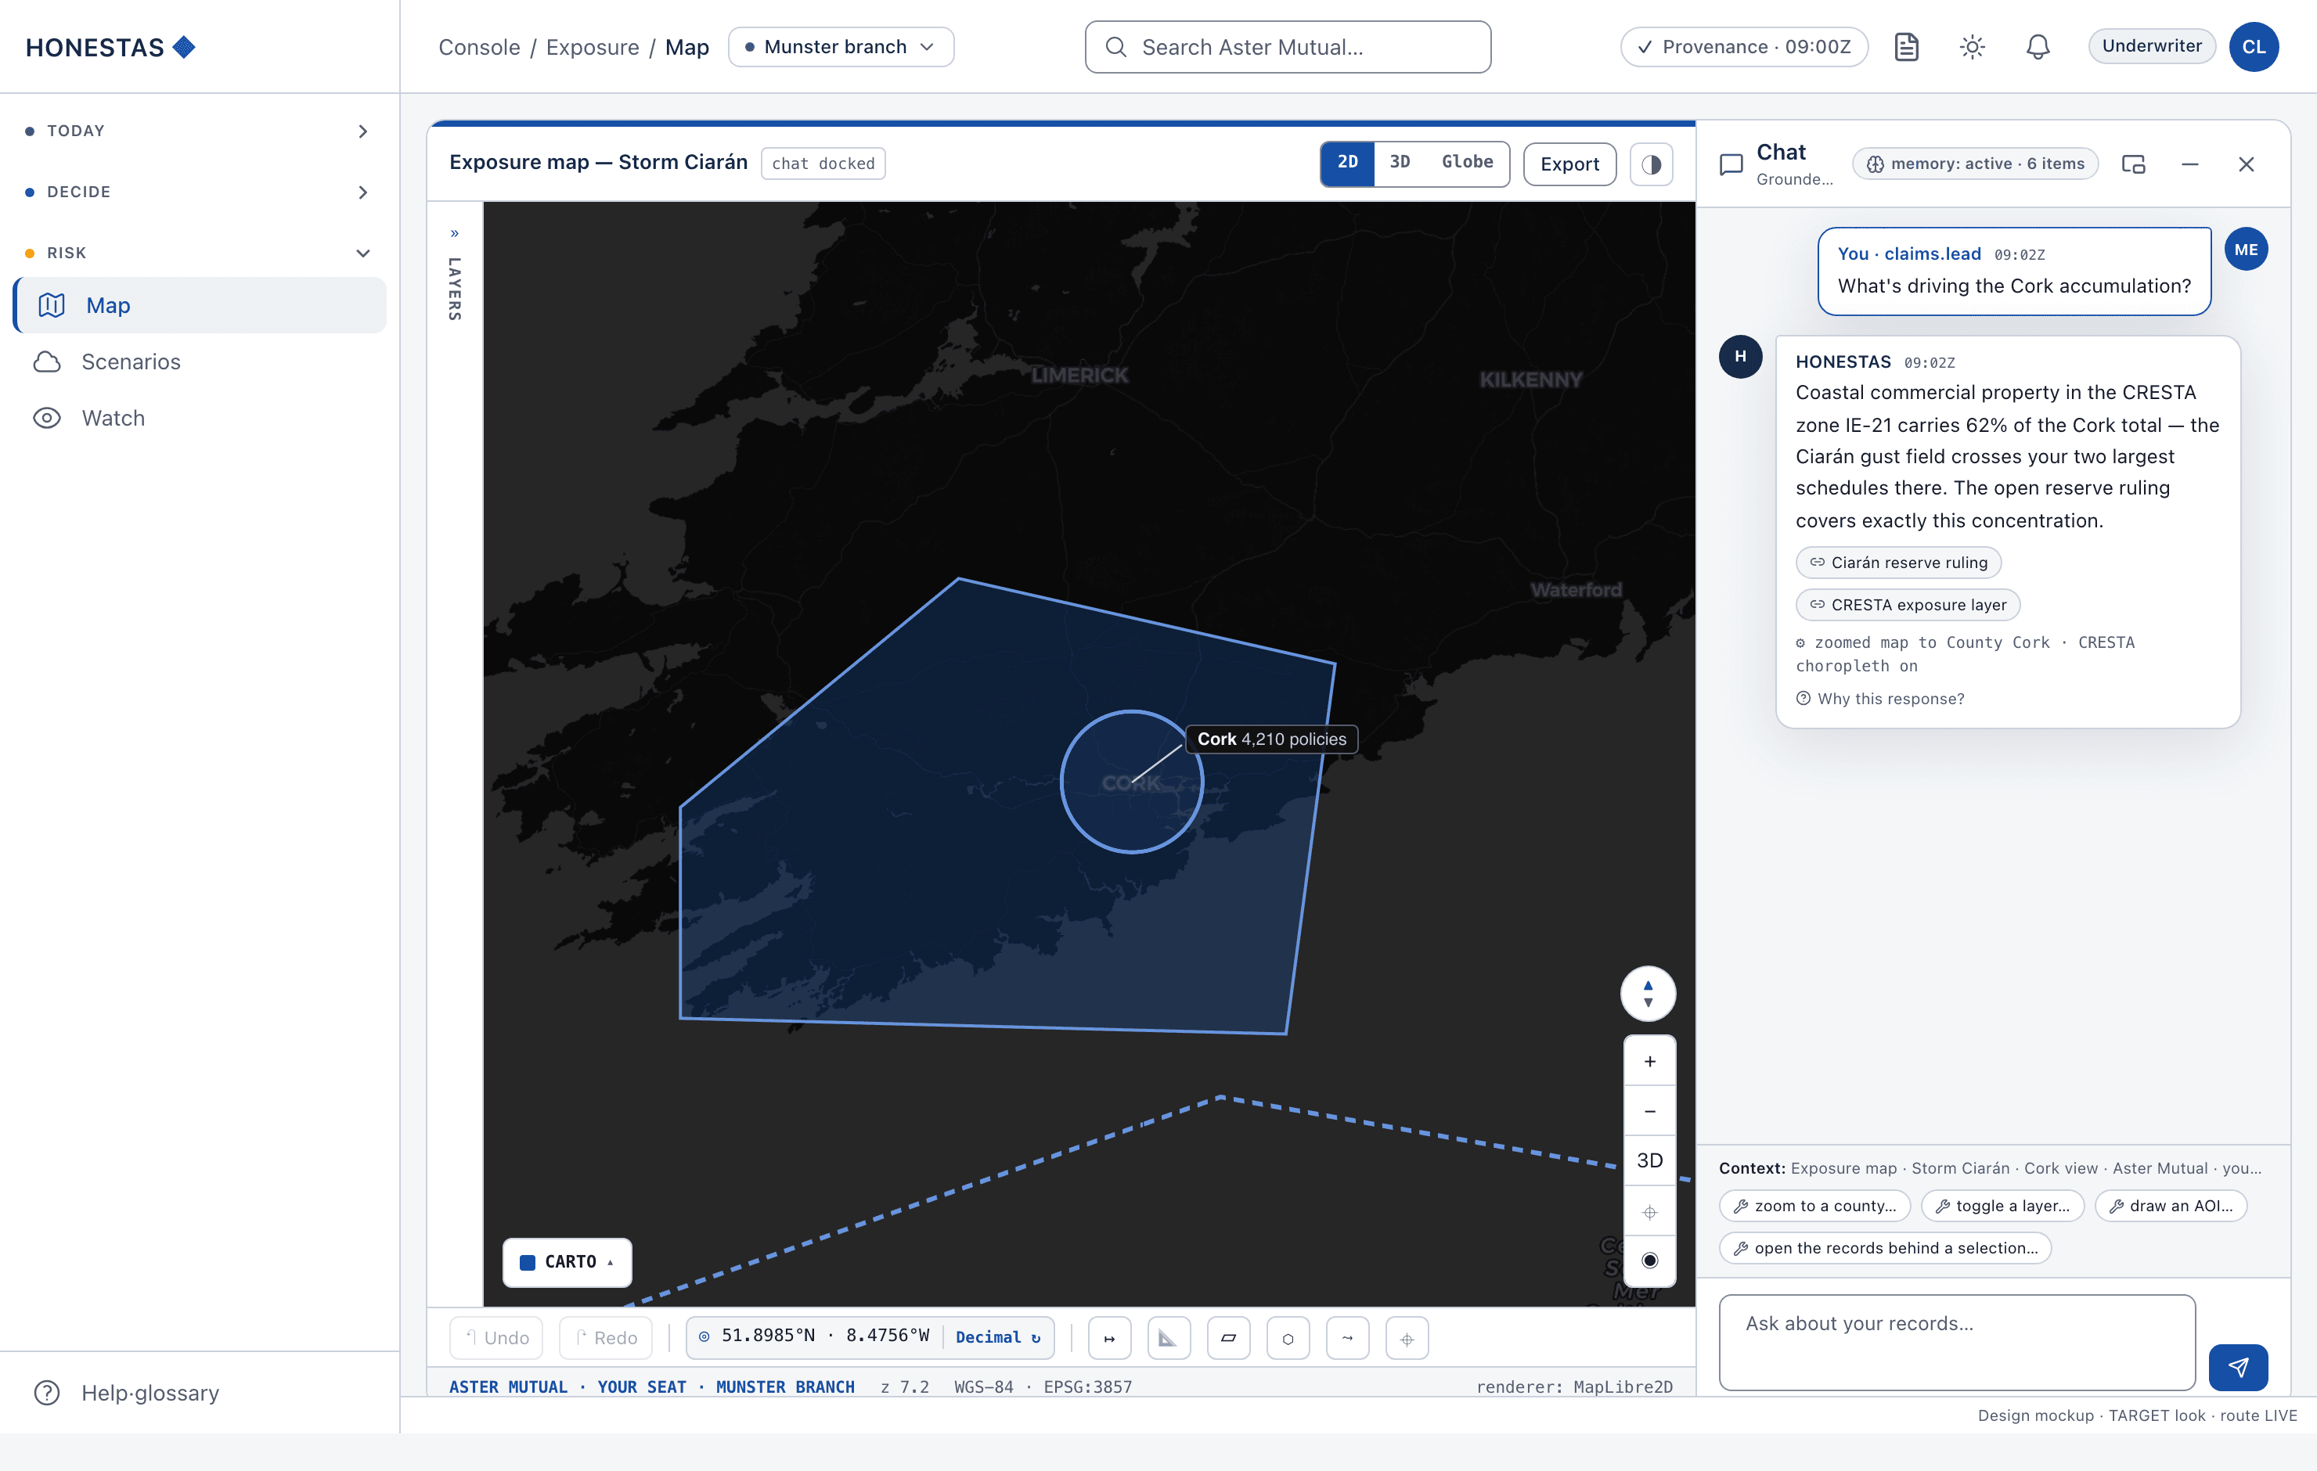Image resolution: width=2317 pixels, height=1471 pixels.
Task: Open Ciarán reserve ruling citation
Action: (1897, 563)
